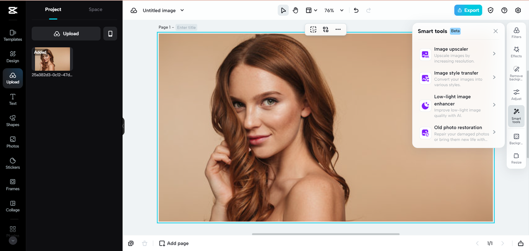Select the hand pan tool
Screen dimensions: 529x251
[x=295, y=10]
